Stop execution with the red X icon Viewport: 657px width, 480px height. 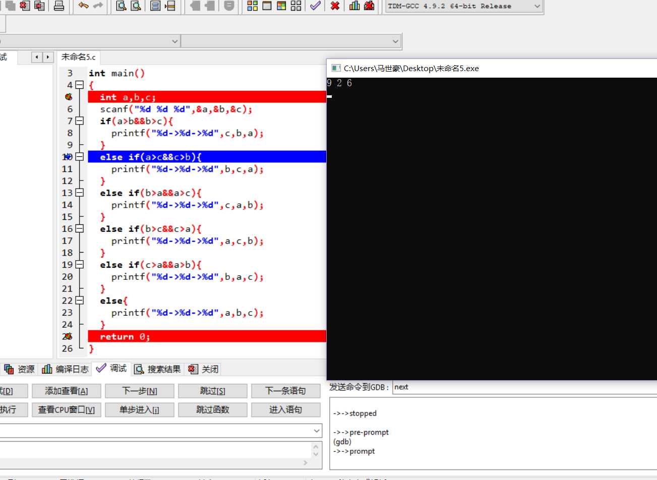pos(335,6)
